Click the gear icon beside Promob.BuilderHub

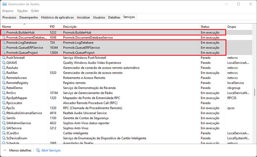[4, 32]
